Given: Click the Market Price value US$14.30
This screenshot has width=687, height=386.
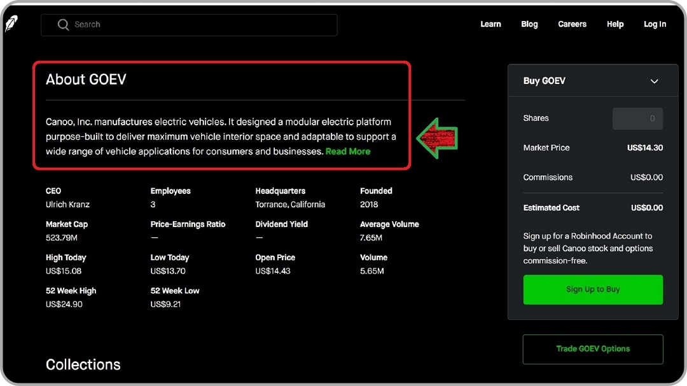Looking at the screenshot, I should [645, 148].
